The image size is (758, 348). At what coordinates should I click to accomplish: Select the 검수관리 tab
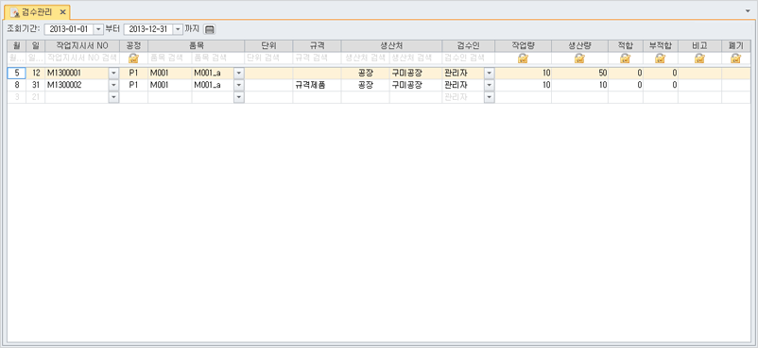[37, 11]
